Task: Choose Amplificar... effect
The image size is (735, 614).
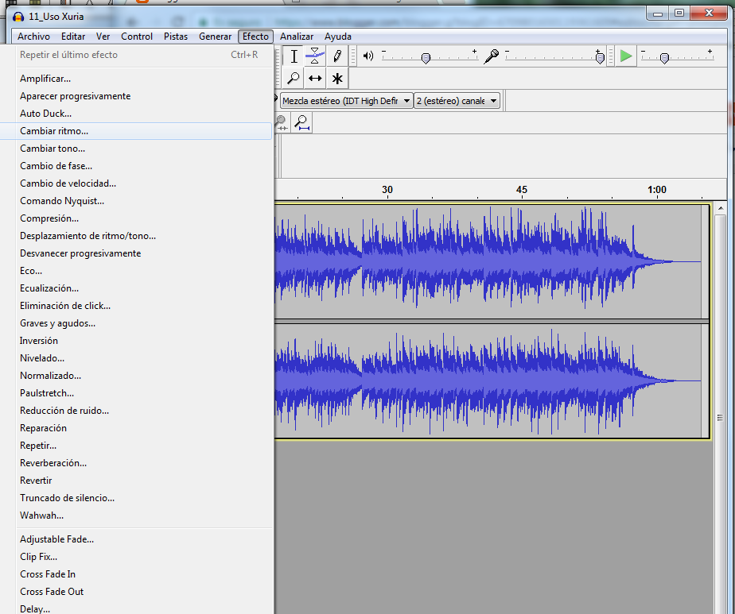Action: tap(45, 79)
